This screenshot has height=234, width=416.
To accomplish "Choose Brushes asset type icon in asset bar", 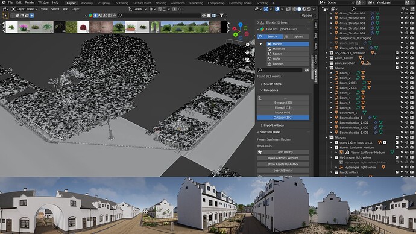I will (115, 16).
